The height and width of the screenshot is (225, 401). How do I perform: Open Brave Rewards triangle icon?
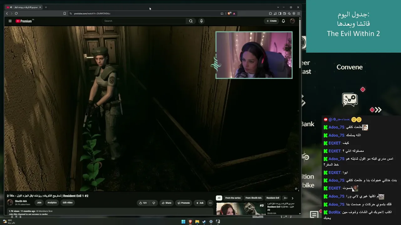[x=234, y=13]
